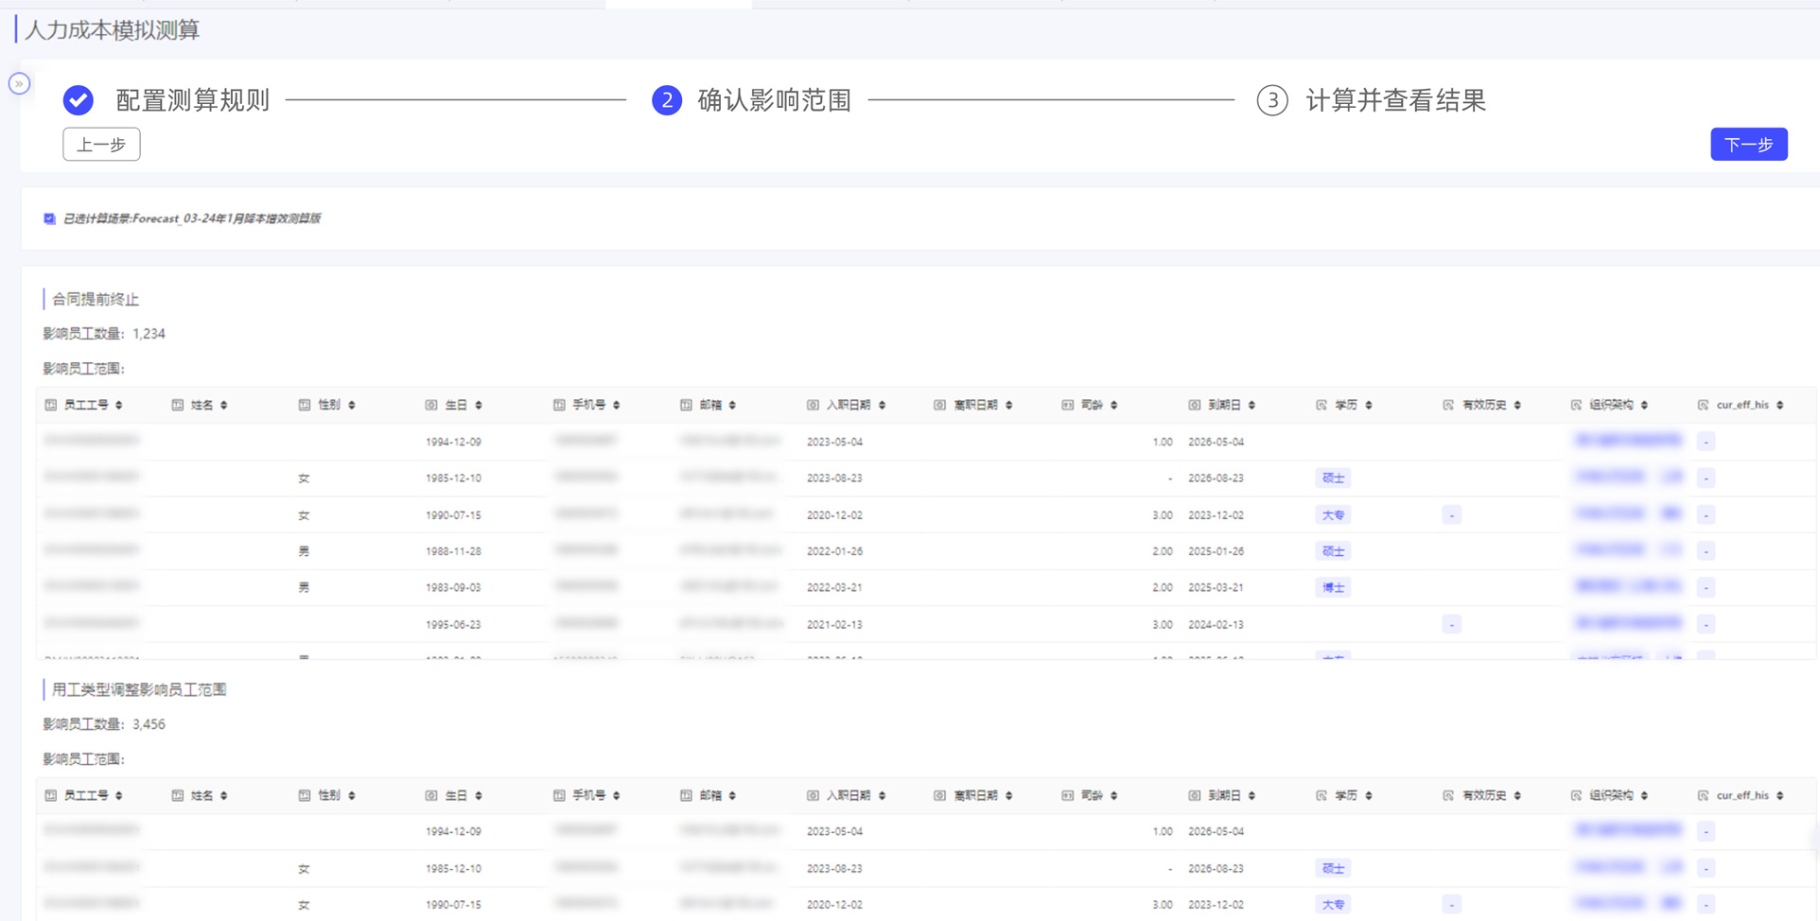Select expiry date cell 2025-01-26
The width and height of the screenshot is (1820, 921).
point(1216,551)
